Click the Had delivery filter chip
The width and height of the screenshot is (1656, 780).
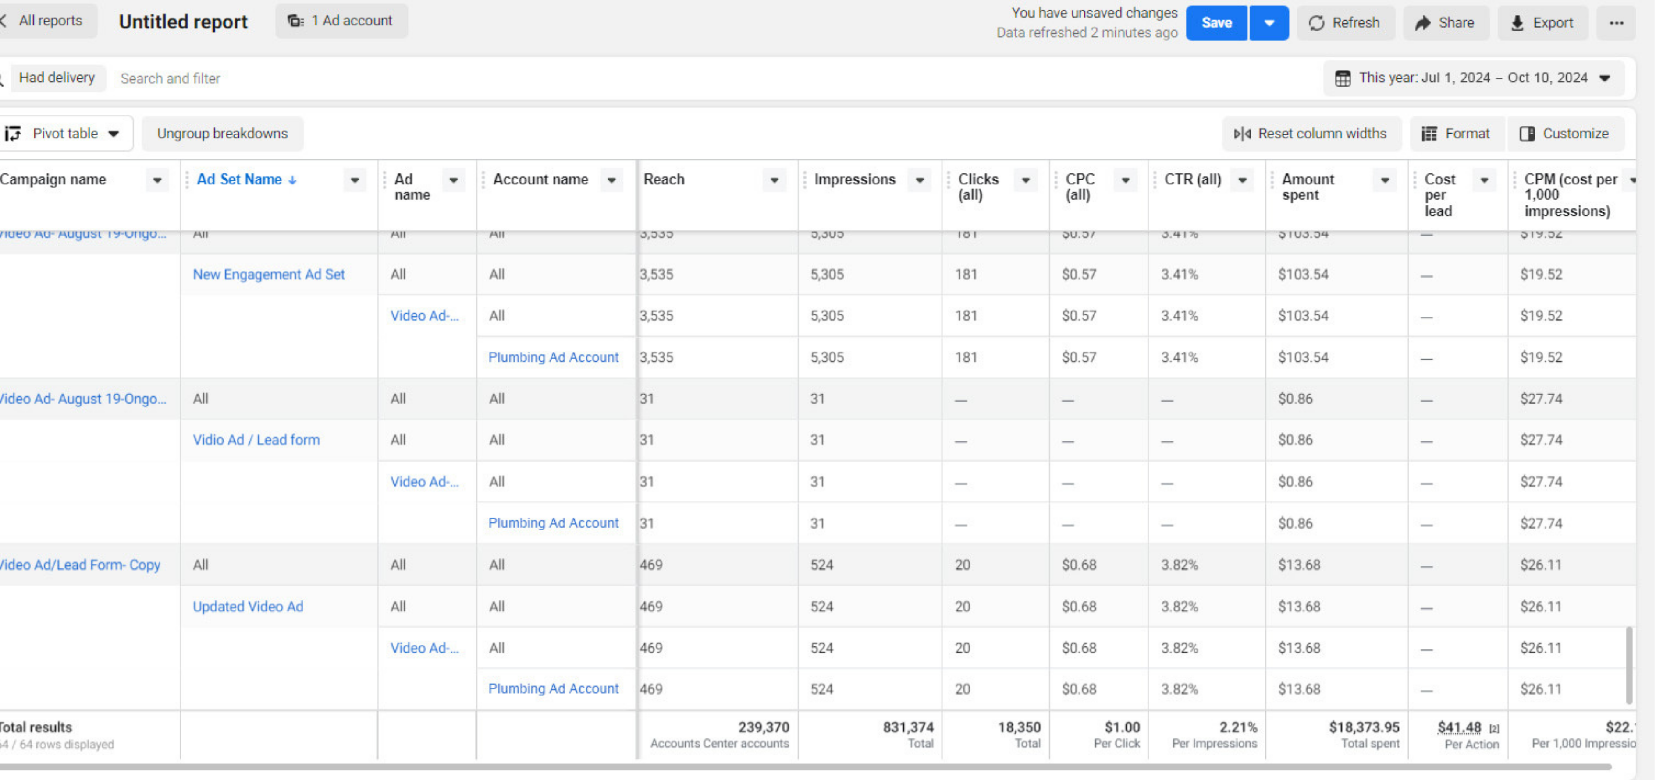tap(57, 78)
